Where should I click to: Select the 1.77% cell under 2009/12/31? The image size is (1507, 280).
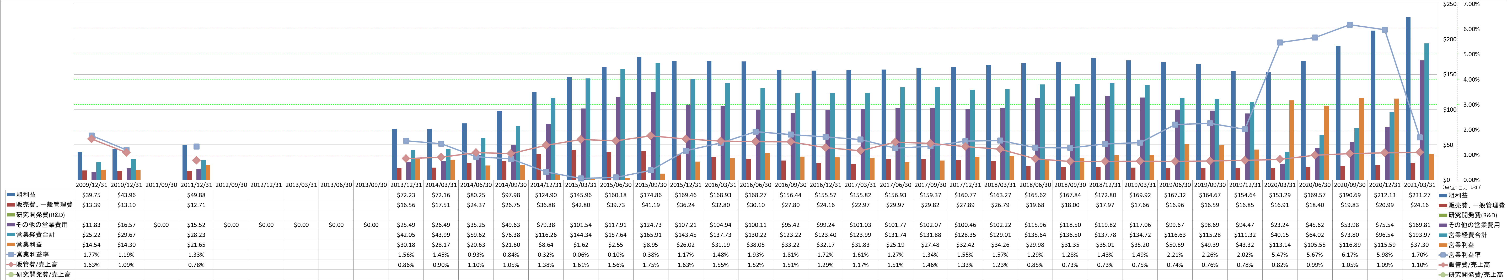pos(91,255)
